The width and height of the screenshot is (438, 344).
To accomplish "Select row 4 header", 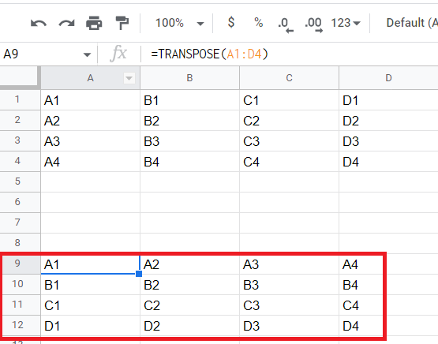I will point(20,162).
